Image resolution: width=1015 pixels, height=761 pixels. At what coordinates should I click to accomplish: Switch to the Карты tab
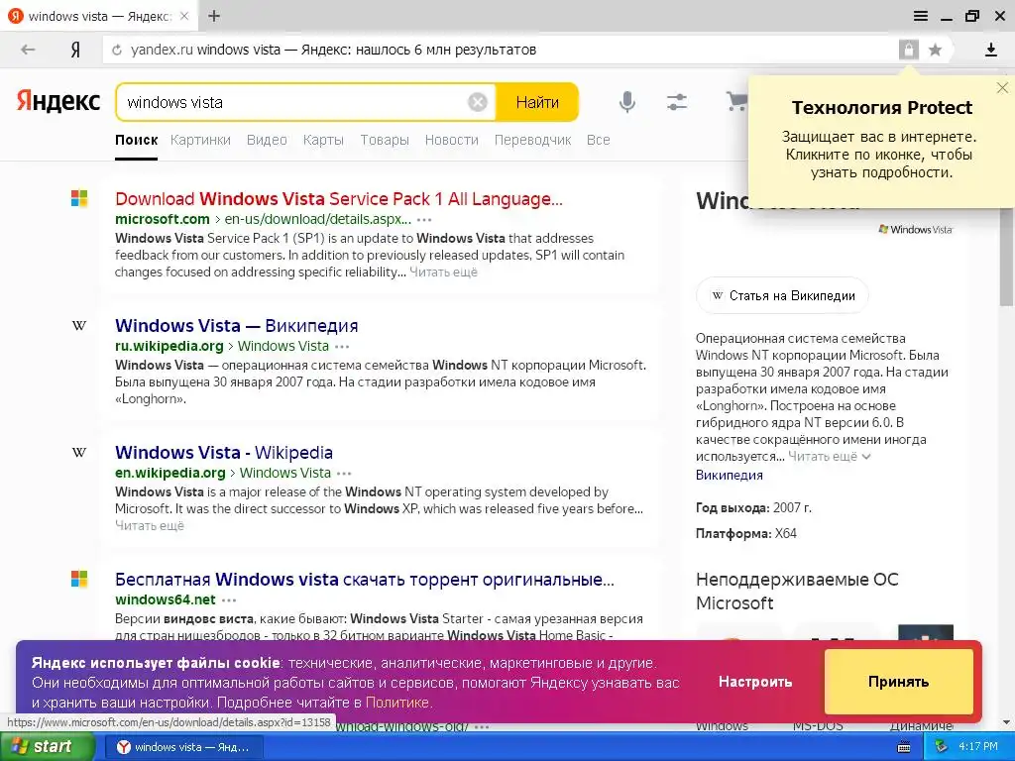323,140
